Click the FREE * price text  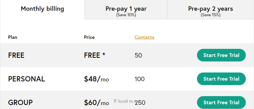(x=95, y=55)
